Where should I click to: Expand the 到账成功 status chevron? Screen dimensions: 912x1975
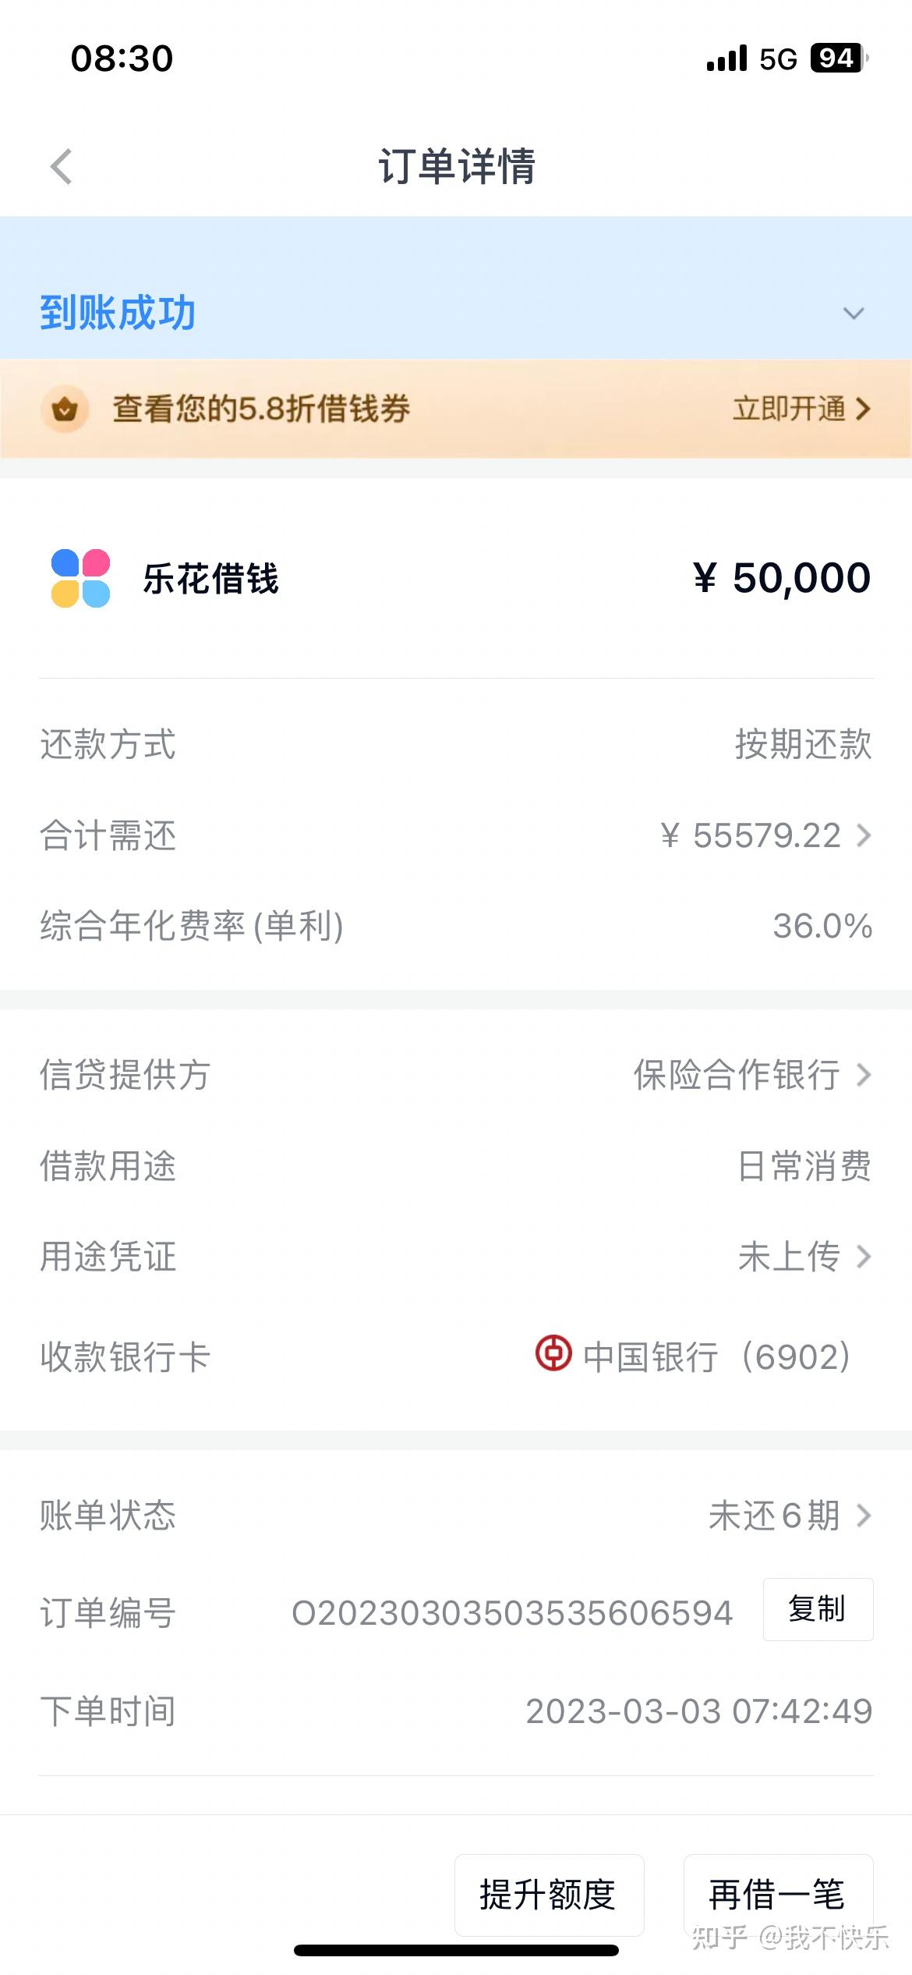point(854,314)
